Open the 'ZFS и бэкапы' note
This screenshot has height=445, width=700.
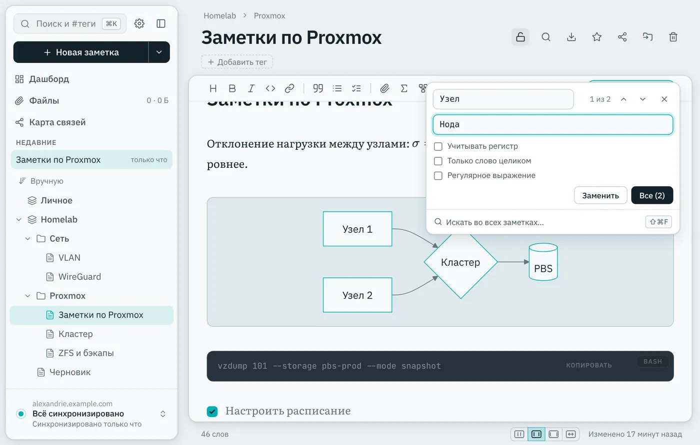[91, 353]
